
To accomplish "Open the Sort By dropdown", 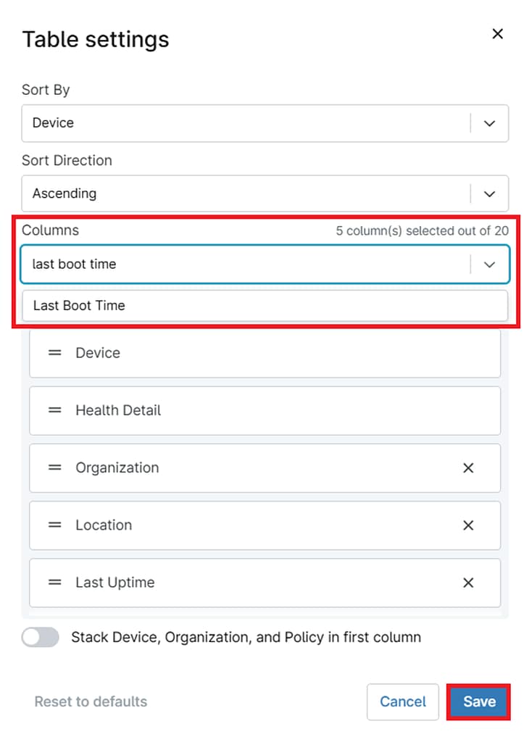I will (x=489, y=123).
